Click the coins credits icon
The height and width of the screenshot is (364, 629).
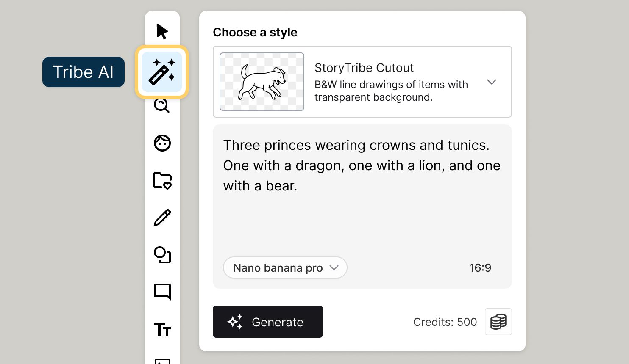click(498, 322)
